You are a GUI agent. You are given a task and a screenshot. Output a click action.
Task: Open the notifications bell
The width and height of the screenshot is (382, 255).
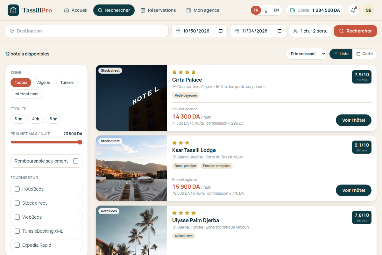tap(353, 10)
